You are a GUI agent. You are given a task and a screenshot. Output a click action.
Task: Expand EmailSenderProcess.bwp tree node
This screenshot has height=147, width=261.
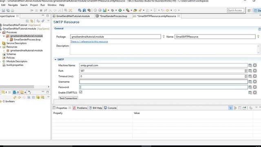point(8,40)
